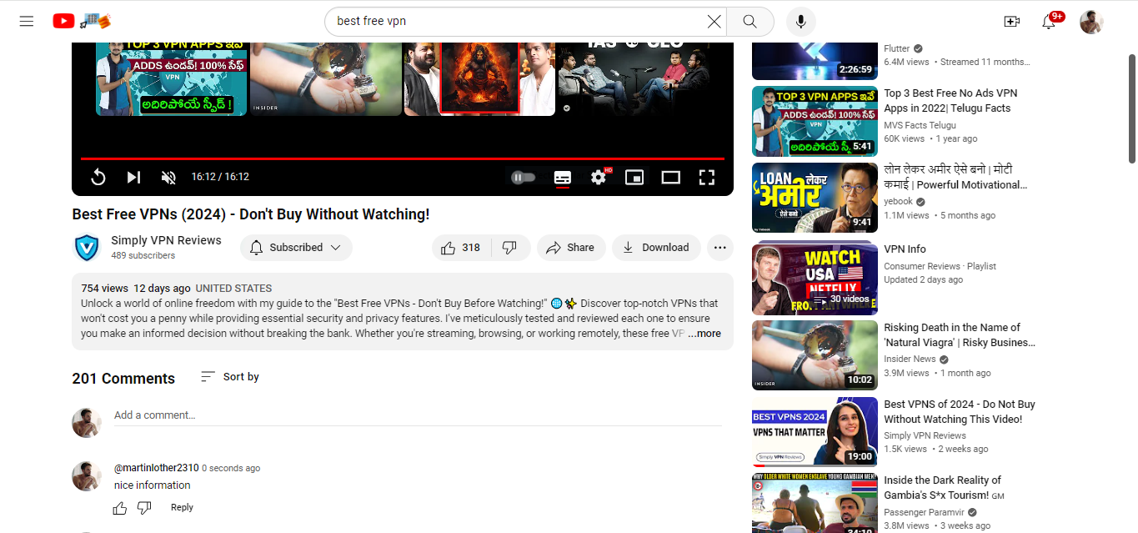Open notifications bell in header
This screenshot has width=1138, height=533.
[1049, 21]
